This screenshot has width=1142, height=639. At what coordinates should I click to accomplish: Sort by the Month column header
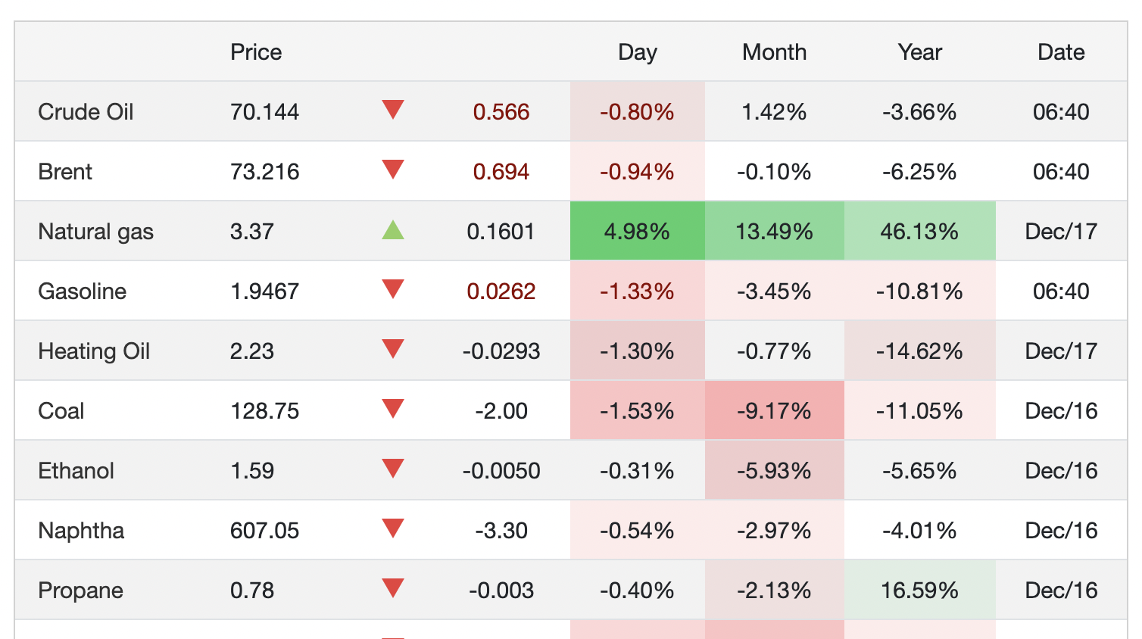pos(774,52)
